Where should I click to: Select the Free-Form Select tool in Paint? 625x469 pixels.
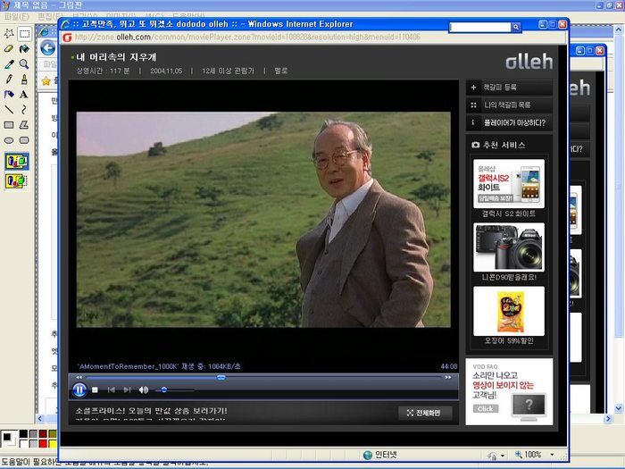pyautogui.click(x=9, y=34)
